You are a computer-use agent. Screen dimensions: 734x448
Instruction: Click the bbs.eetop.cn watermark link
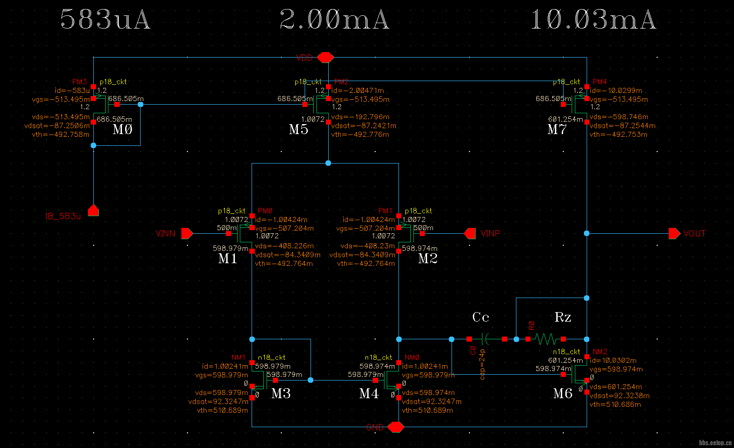(x=715, y=443)
